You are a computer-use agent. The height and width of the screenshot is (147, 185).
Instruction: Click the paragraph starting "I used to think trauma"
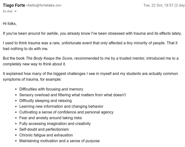point(90,46)
